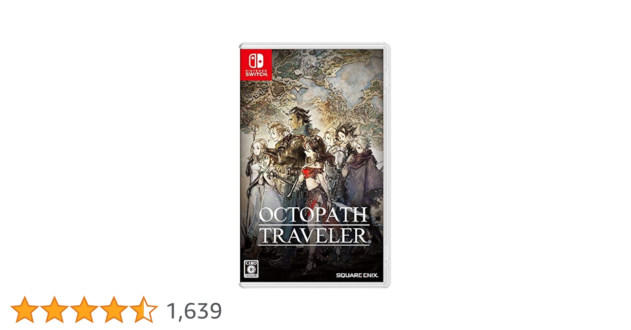
Task: Click the CERO C rating badge
Action: tap(251, 269)
